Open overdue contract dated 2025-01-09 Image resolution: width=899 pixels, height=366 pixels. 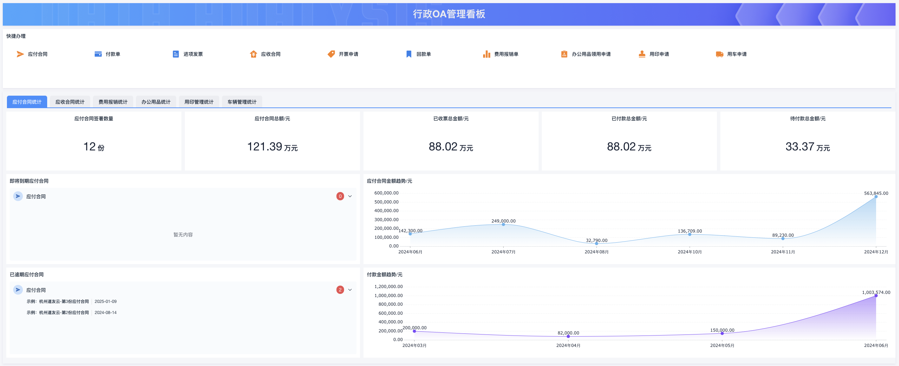[x=58, y=302]
